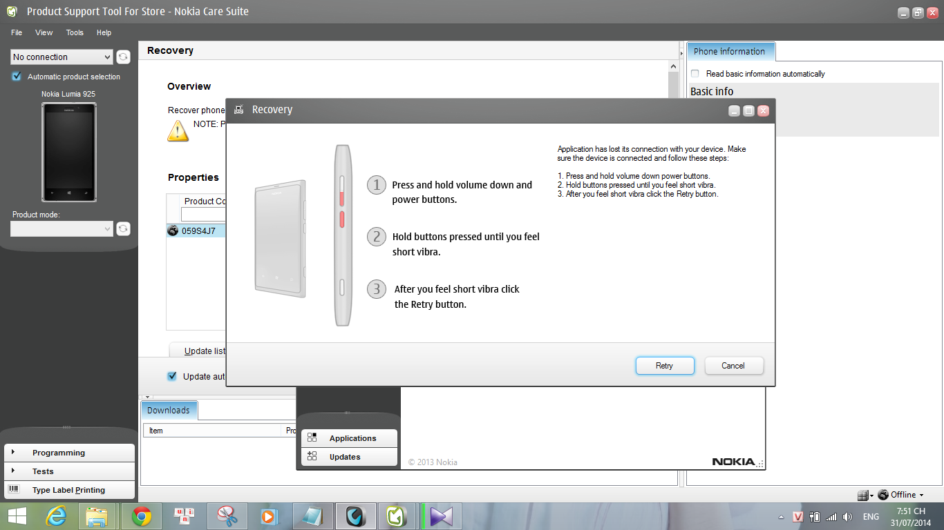
Task: Expand the Tests section
Action: click(x=69, y=471)
